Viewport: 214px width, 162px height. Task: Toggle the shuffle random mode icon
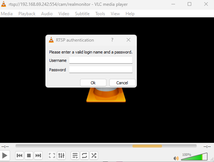click(x=94, y=155)
